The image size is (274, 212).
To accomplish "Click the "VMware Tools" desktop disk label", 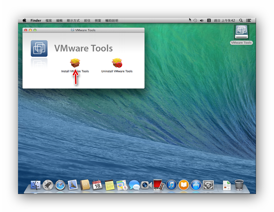I will pos(241,43).
